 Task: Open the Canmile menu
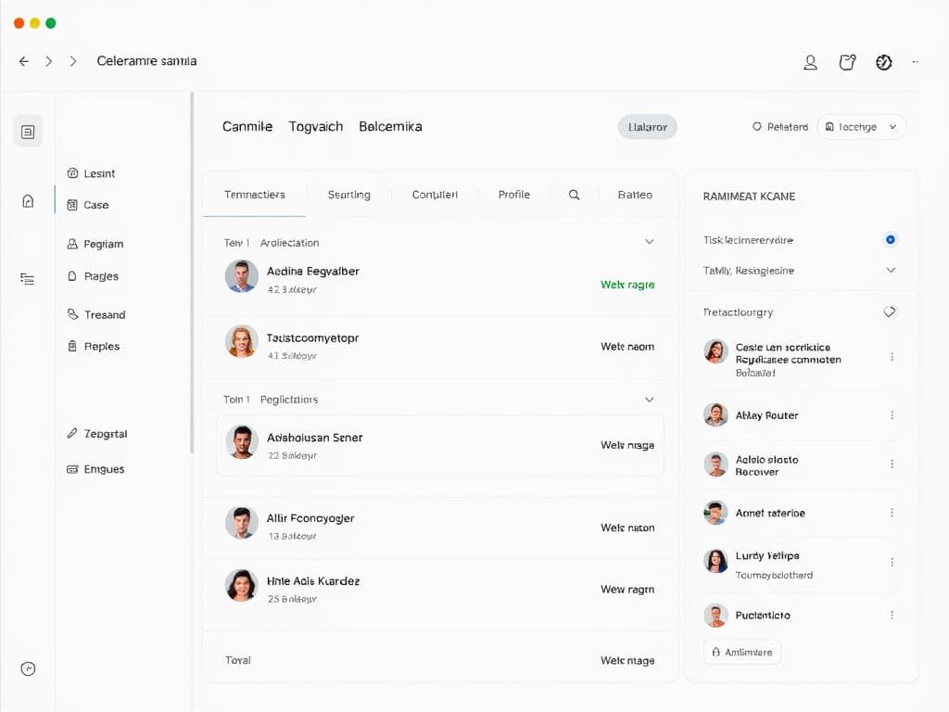click(247, 126)
